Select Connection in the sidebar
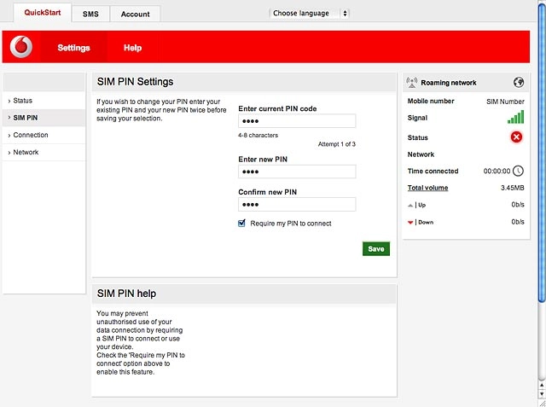 point(44,135)
